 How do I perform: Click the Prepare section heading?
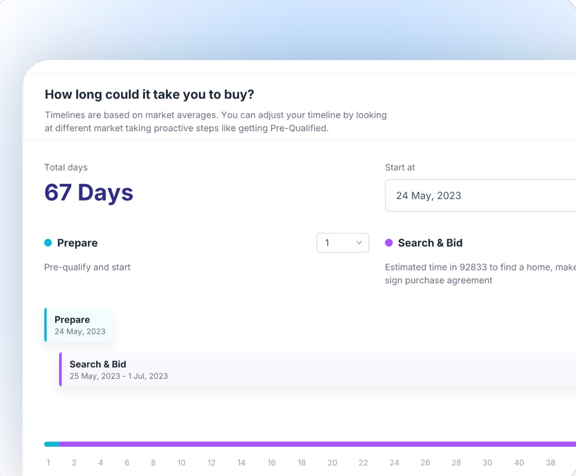click(x=77, y=243)
